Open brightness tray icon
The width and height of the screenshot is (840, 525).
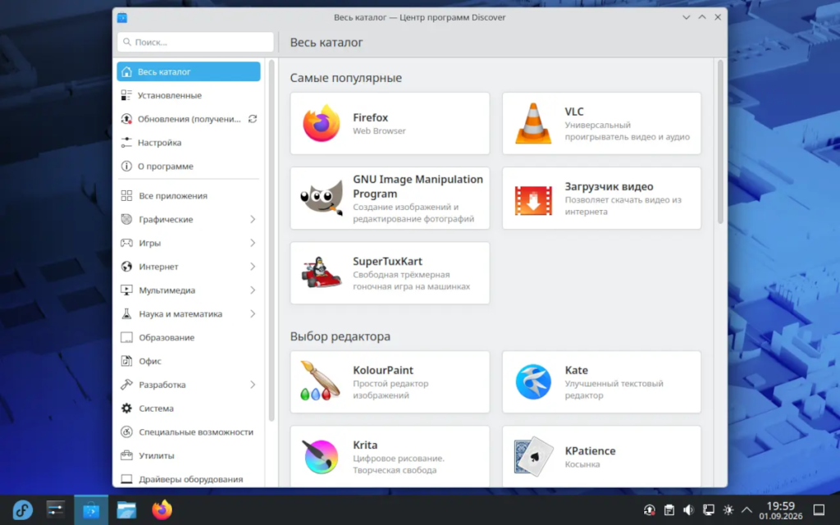[x=728, y=510]
